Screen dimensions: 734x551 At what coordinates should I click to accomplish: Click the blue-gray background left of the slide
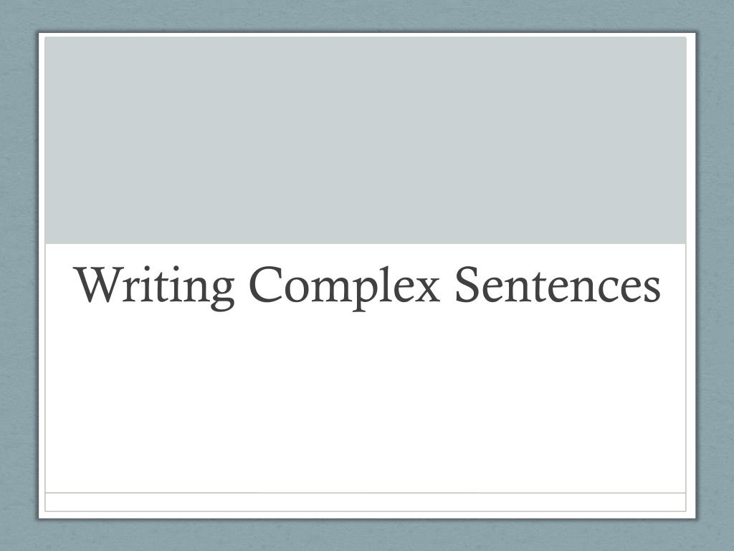click(x=19, y=275)
